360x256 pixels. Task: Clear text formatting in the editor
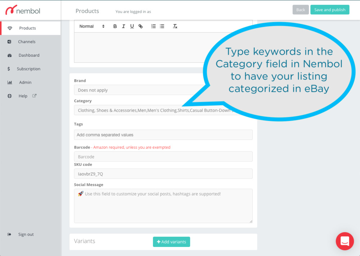pyautogui.click(x=175, y=26)
